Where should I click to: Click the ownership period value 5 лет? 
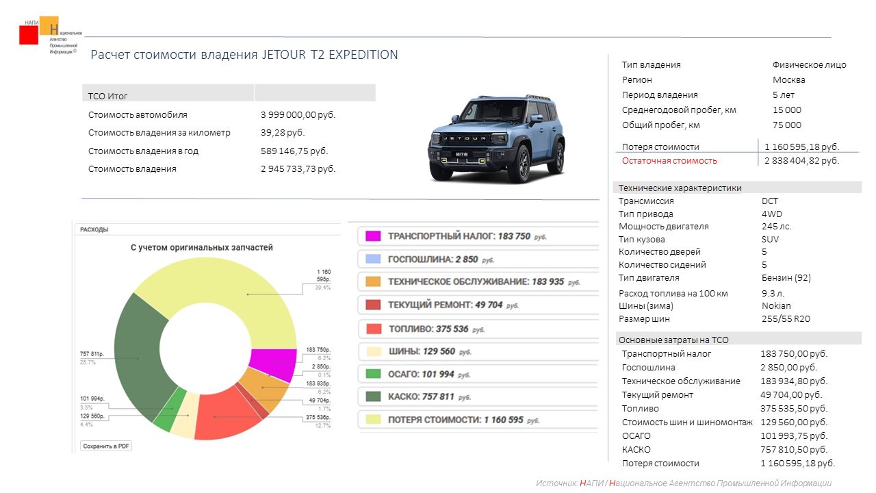784,95
